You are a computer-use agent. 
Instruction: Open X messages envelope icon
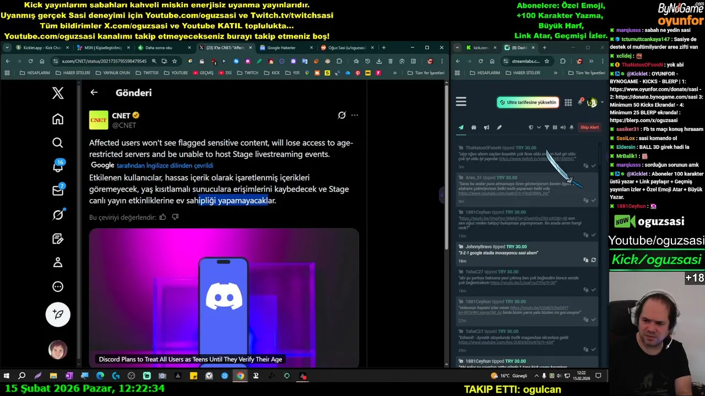(x=58, y=190)
